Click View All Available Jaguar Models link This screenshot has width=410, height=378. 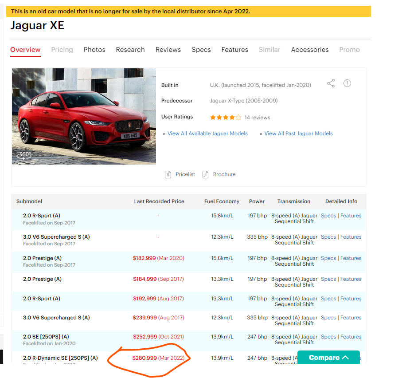point(207,134)
